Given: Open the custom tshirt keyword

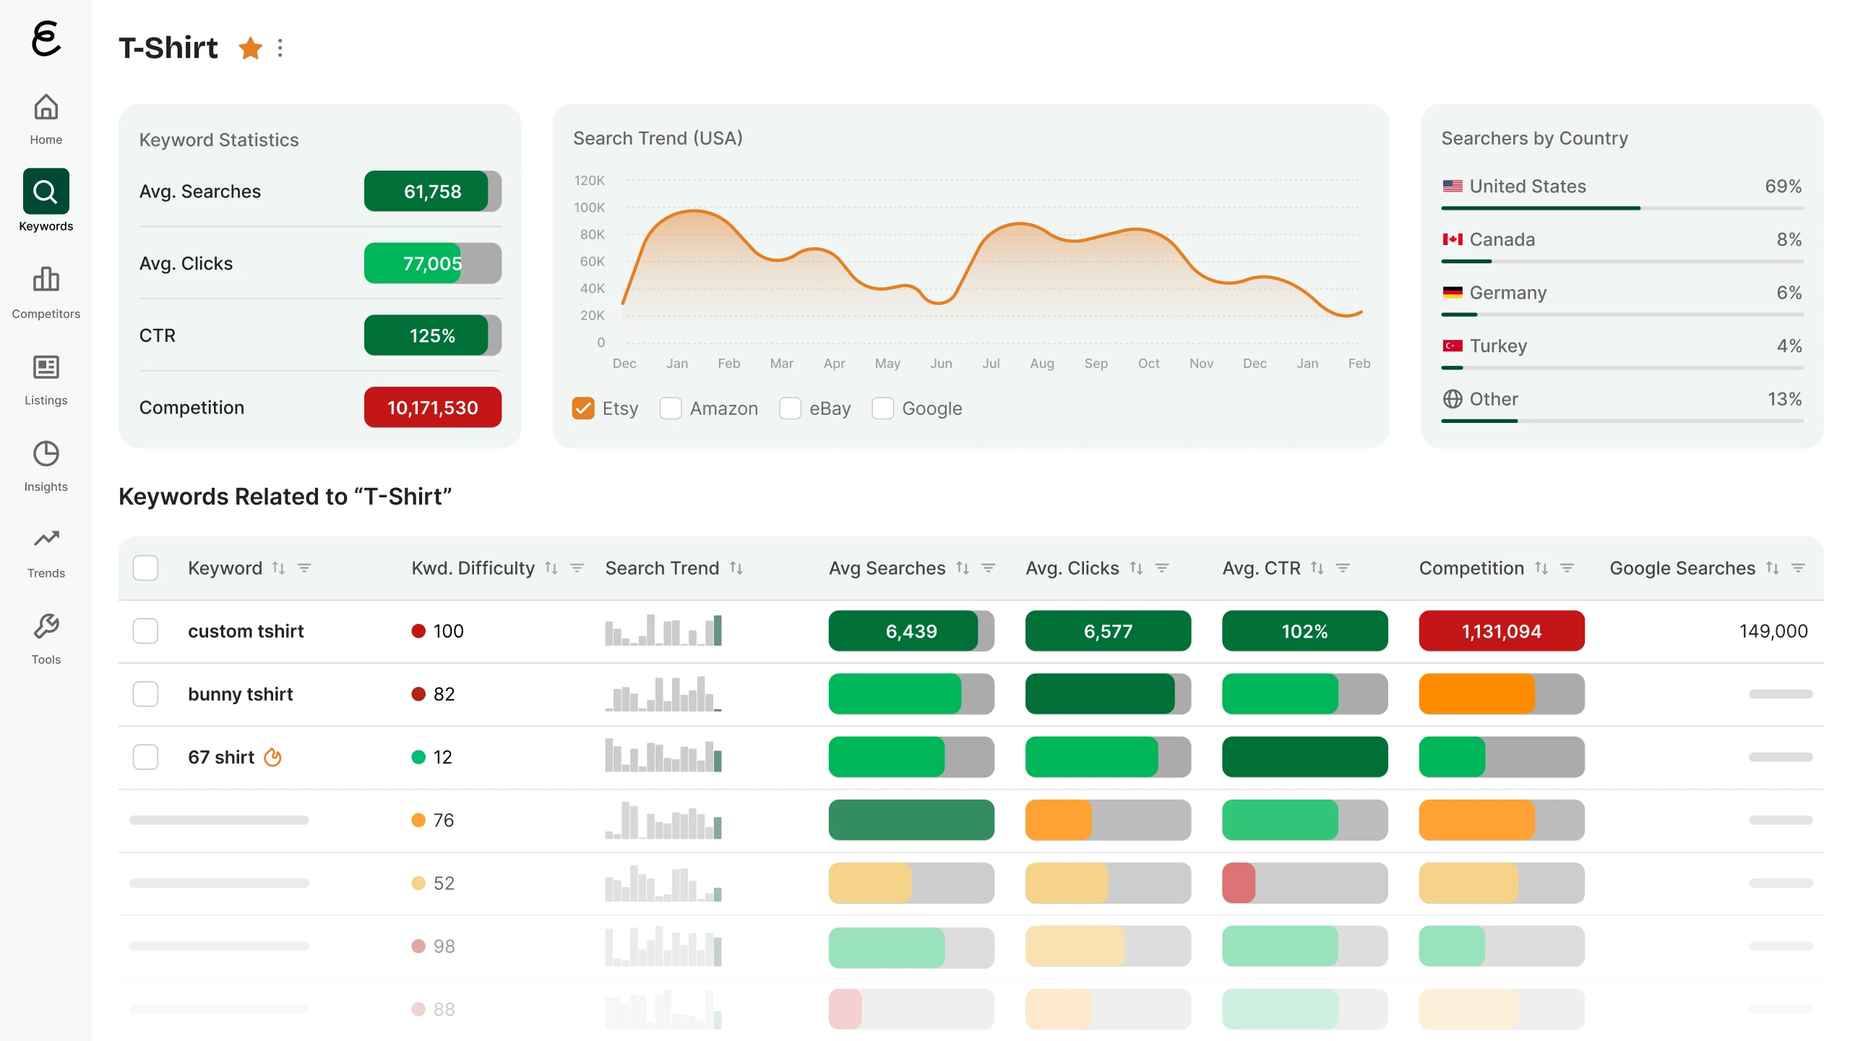Looking at the screenshot, I should 246,631.
